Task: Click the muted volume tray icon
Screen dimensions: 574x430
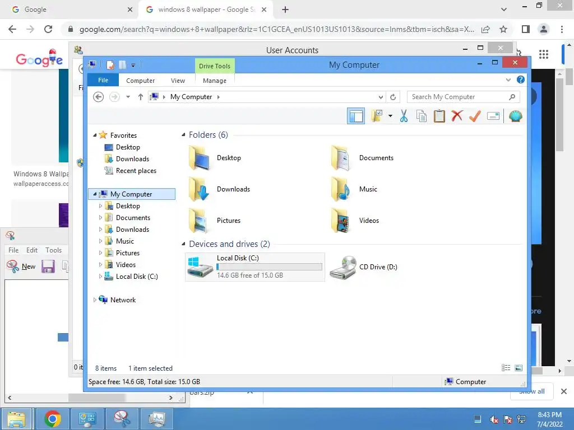Action: [x=494, y=419]
